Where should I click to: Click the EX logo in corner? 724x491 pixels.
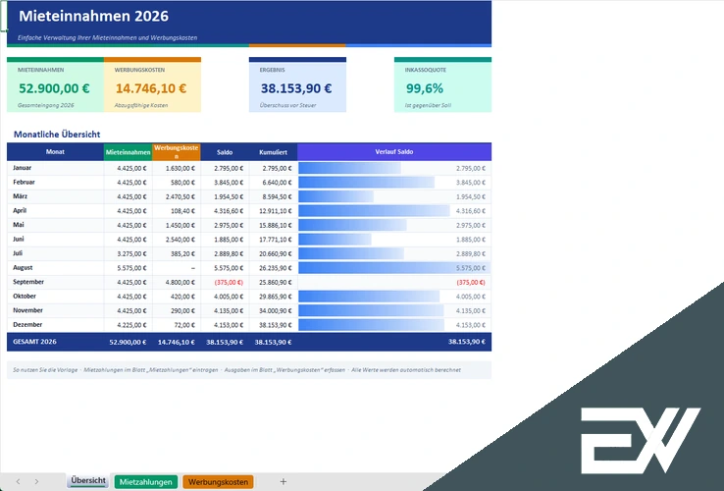tap(640, 440)
